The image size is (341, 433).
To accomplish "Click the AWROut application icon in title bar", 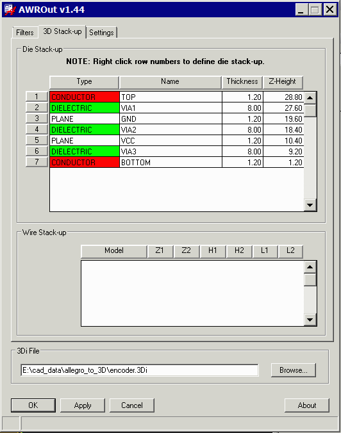I will [10, 10].
